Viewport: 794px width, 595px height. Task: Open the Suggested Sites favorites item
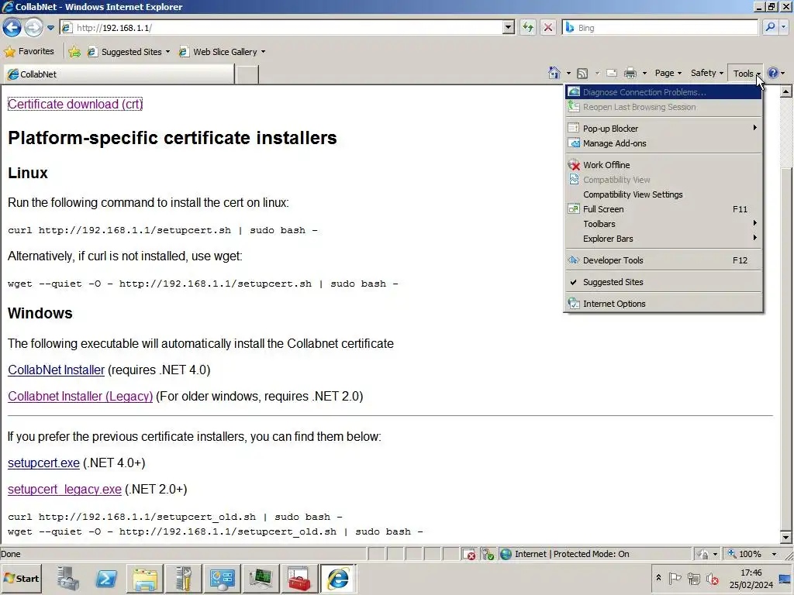tap(128, 52)
